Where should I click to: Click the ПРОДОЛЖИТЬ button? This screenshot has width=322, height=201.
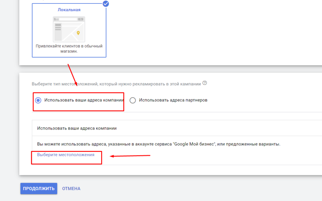click(x=39, y=188)
